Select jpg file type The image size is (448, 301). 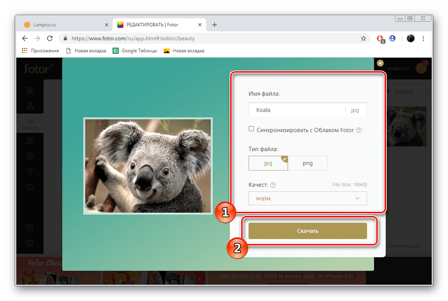click(268, 163)
